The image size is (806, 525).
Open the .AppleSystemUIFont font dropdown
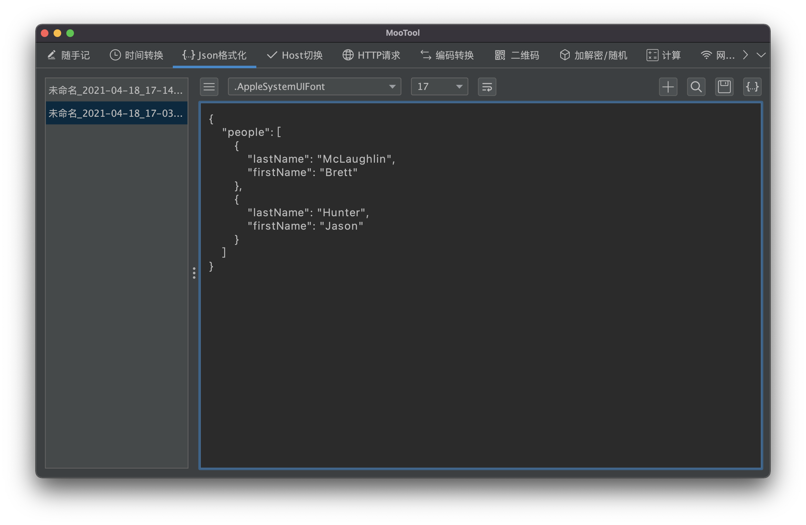click(x=314, y=87)
